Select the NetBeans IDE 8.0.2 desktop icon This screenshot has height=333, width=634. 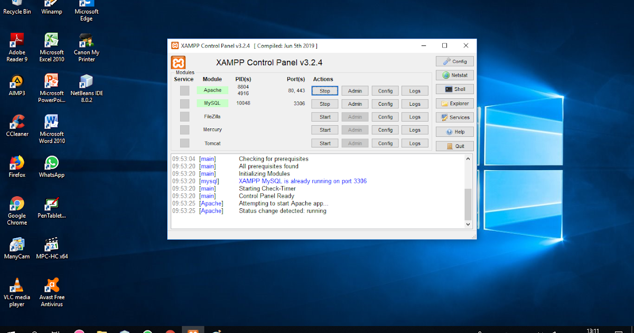[x=87, y=88]
